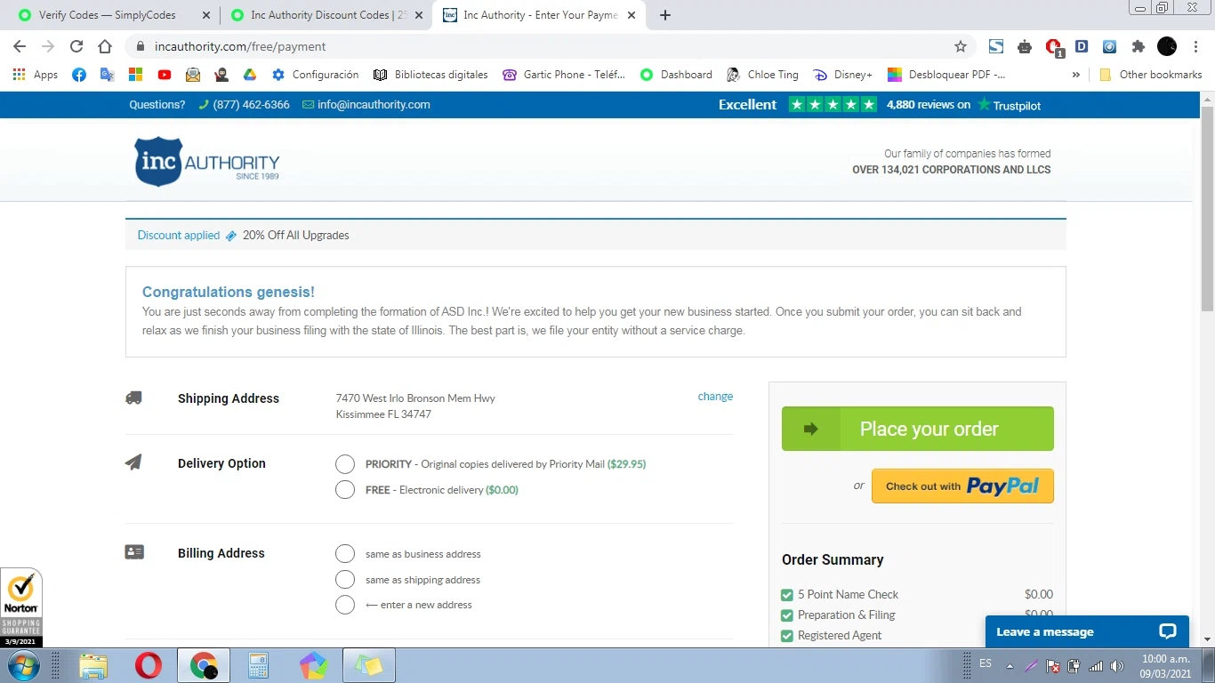
Task: Open the Other bookmarks folder
Action: 1150,75
